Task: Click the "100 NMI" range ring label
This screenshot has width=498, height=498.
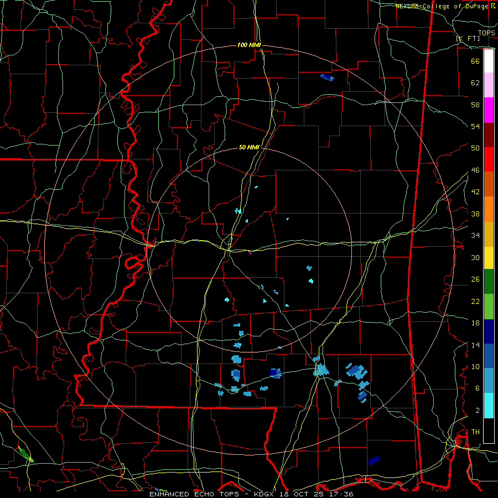Action: [249, 45]
